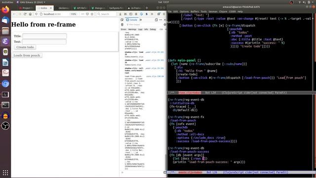Toggle Warnings filter in console
The height and width of the screenshot is (178, 316).
coord(132,30)
